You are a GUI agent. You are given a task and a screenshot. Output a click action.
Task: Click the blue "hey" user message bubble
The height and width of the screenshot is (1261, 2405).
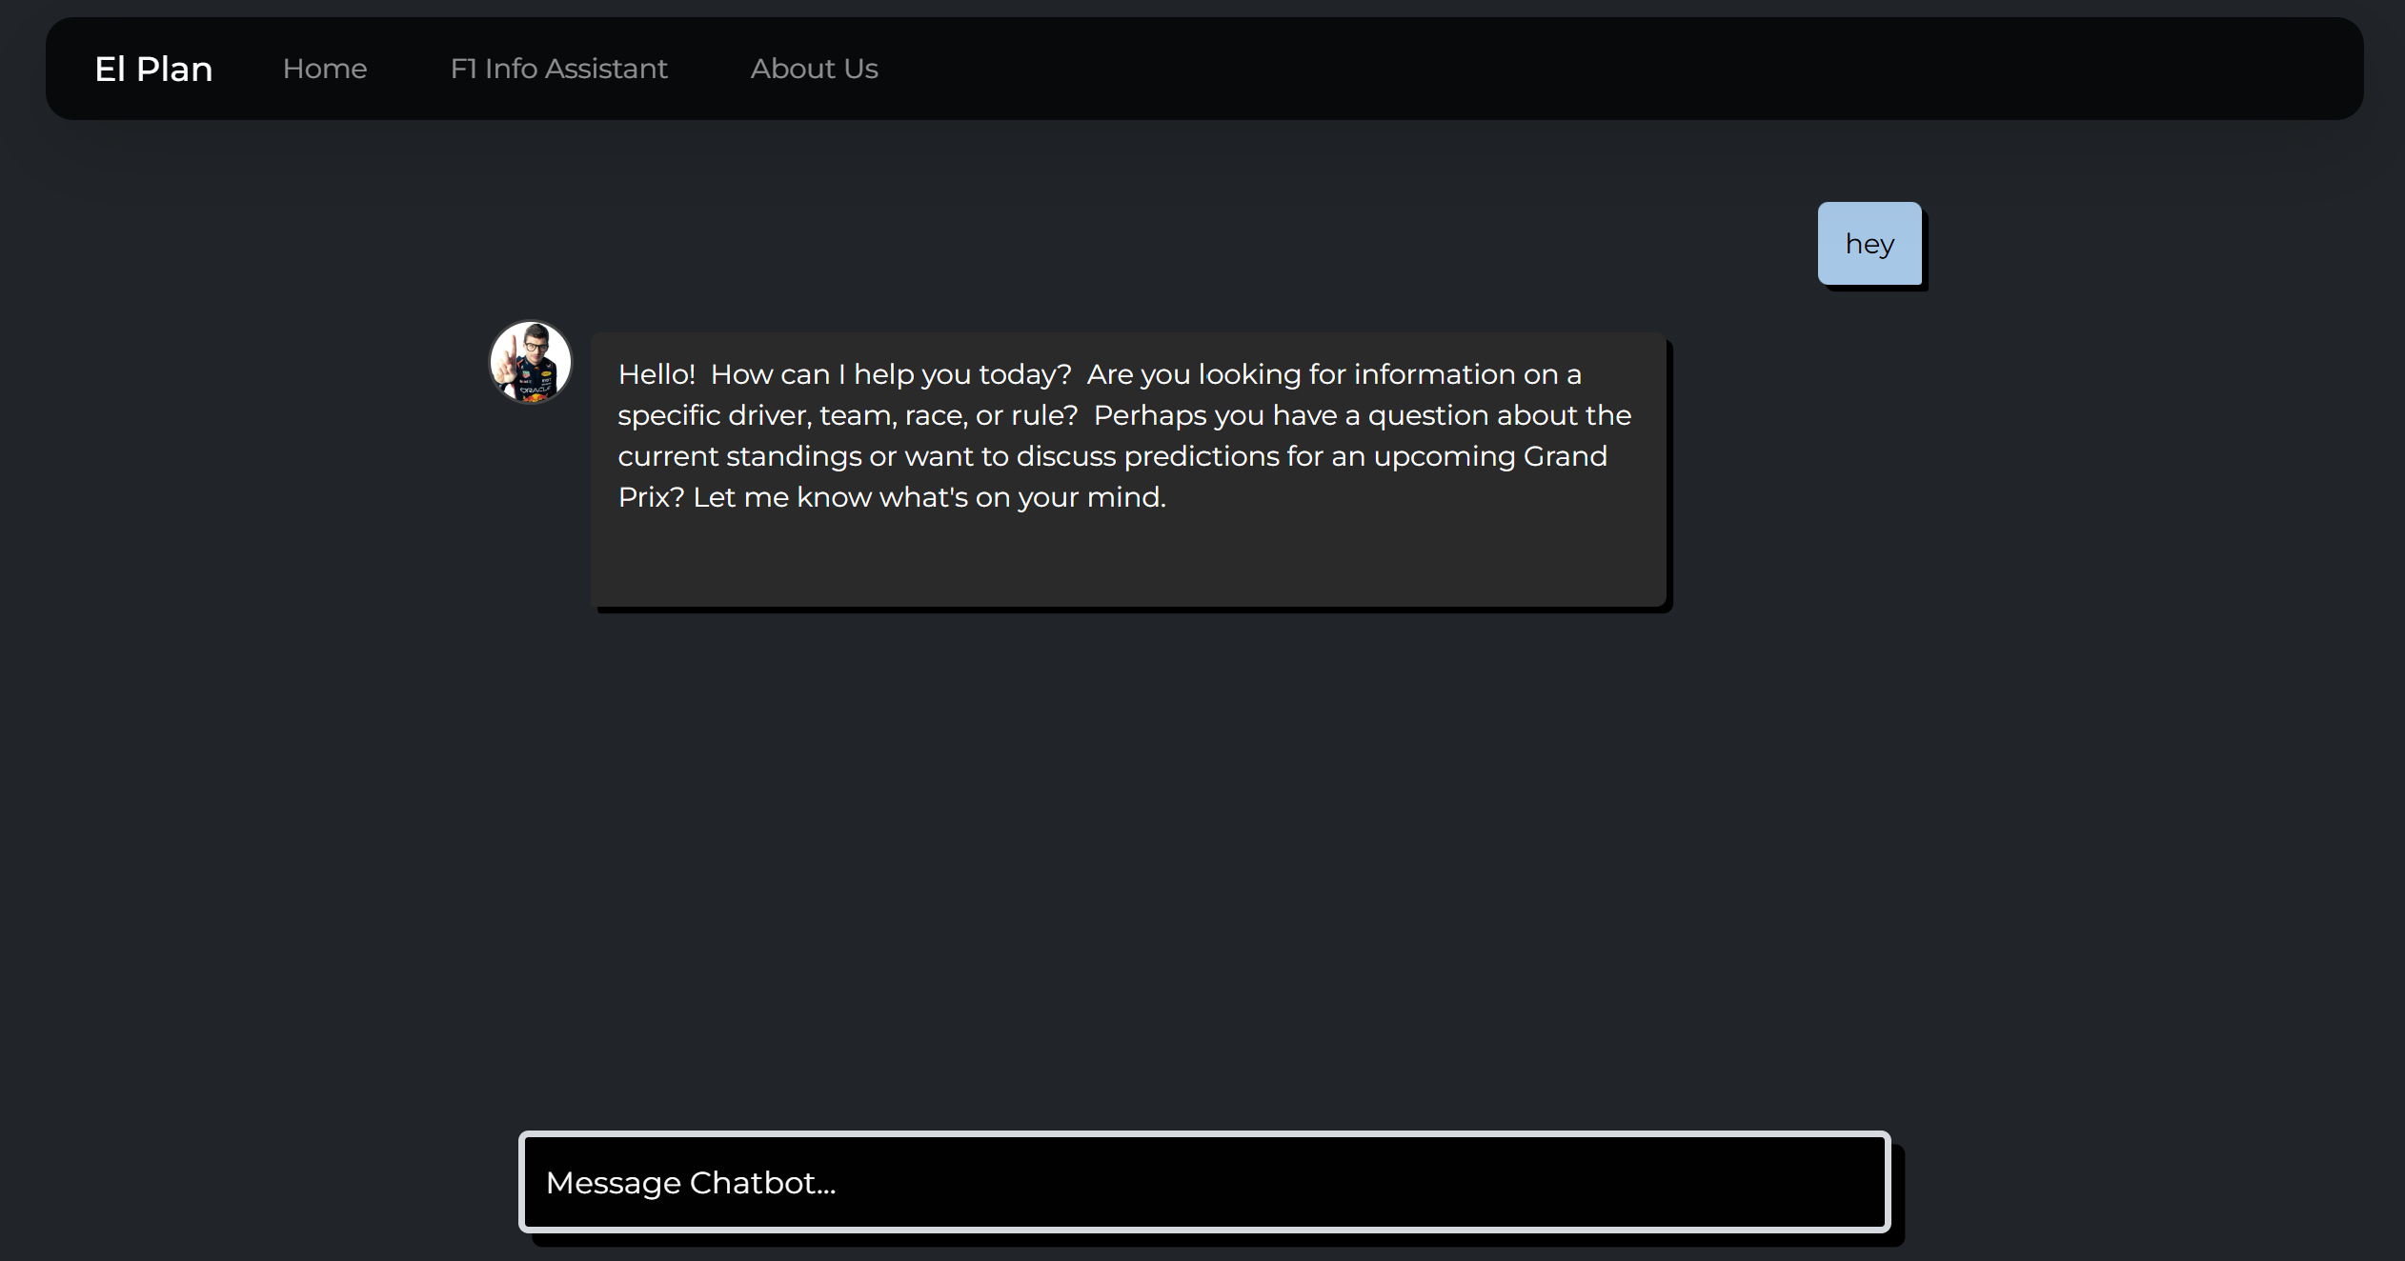tap(1869, 244)
